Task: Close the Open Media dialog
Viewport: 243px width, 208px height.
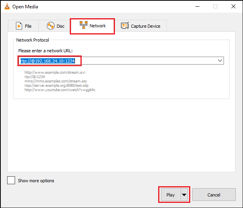Action: pos(233,6)
